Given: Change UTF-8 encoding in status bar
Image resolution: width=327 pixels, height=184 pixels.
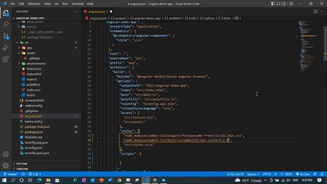Looking at the screenshot, I should tap(266, 174).
